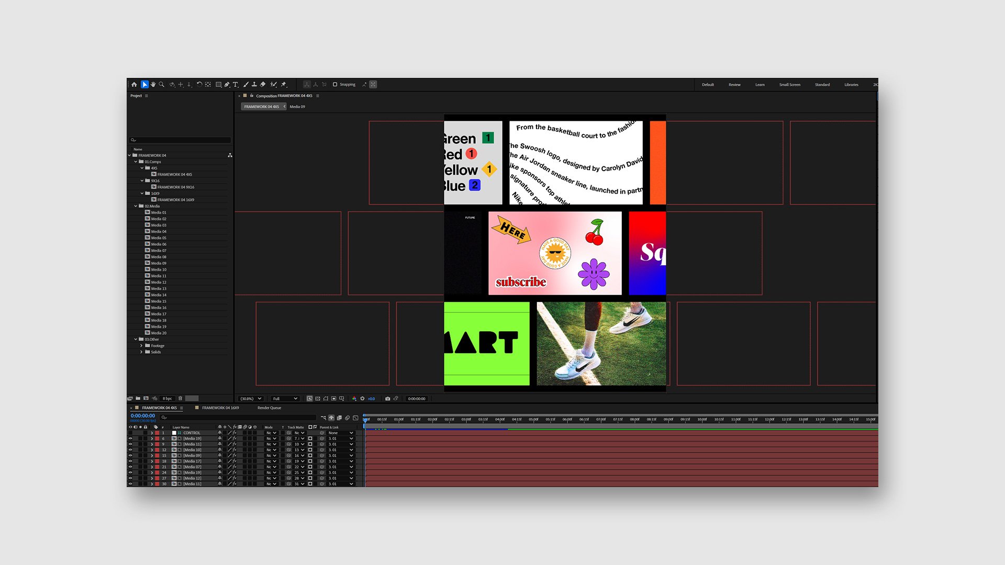Screen dimensions: 1005x565
Task: Expand the CONTROL layer properties
Action: click(x=152, y=433)
